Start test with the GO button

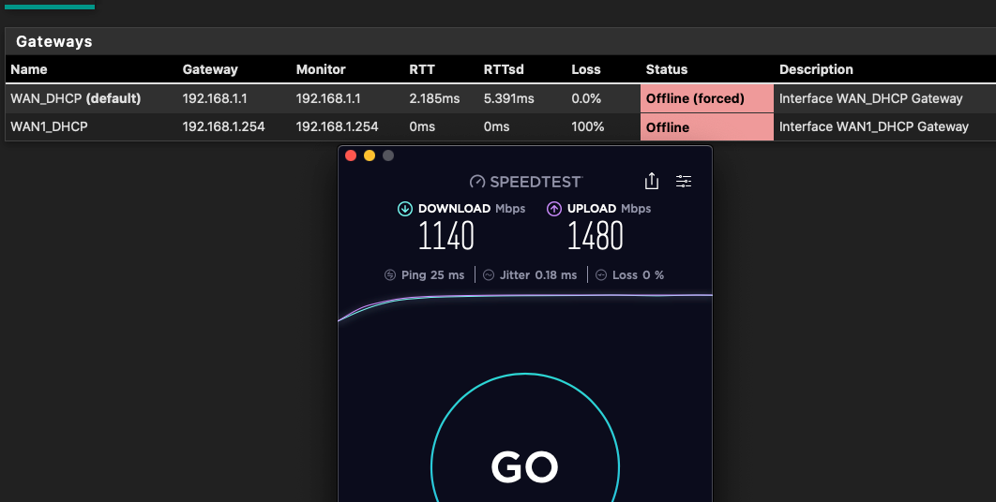(524, 466)
